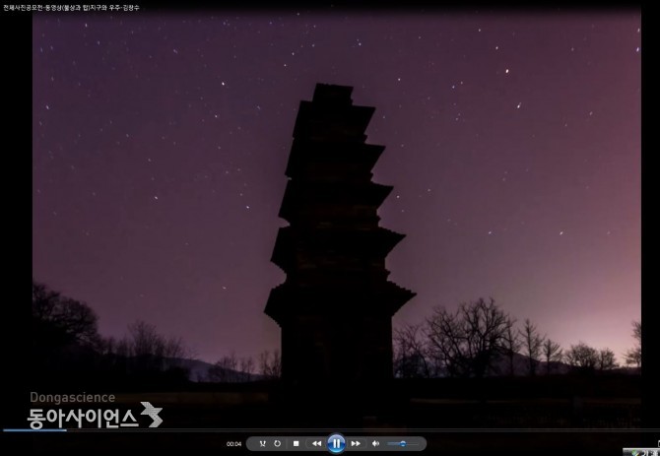Skip to the next track
The height and width of the screenshot is (456, 660).
click(356, 444)
